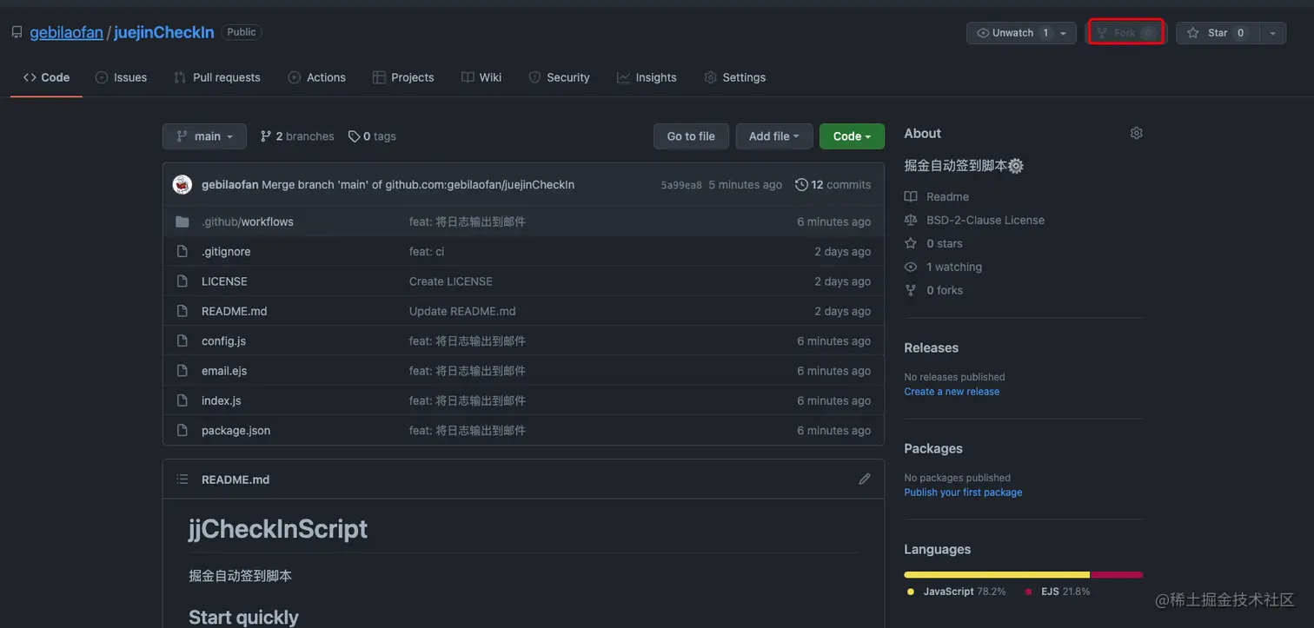Expand the Add file dropdown
The image size is (1314, 628).
coord(774,136)
